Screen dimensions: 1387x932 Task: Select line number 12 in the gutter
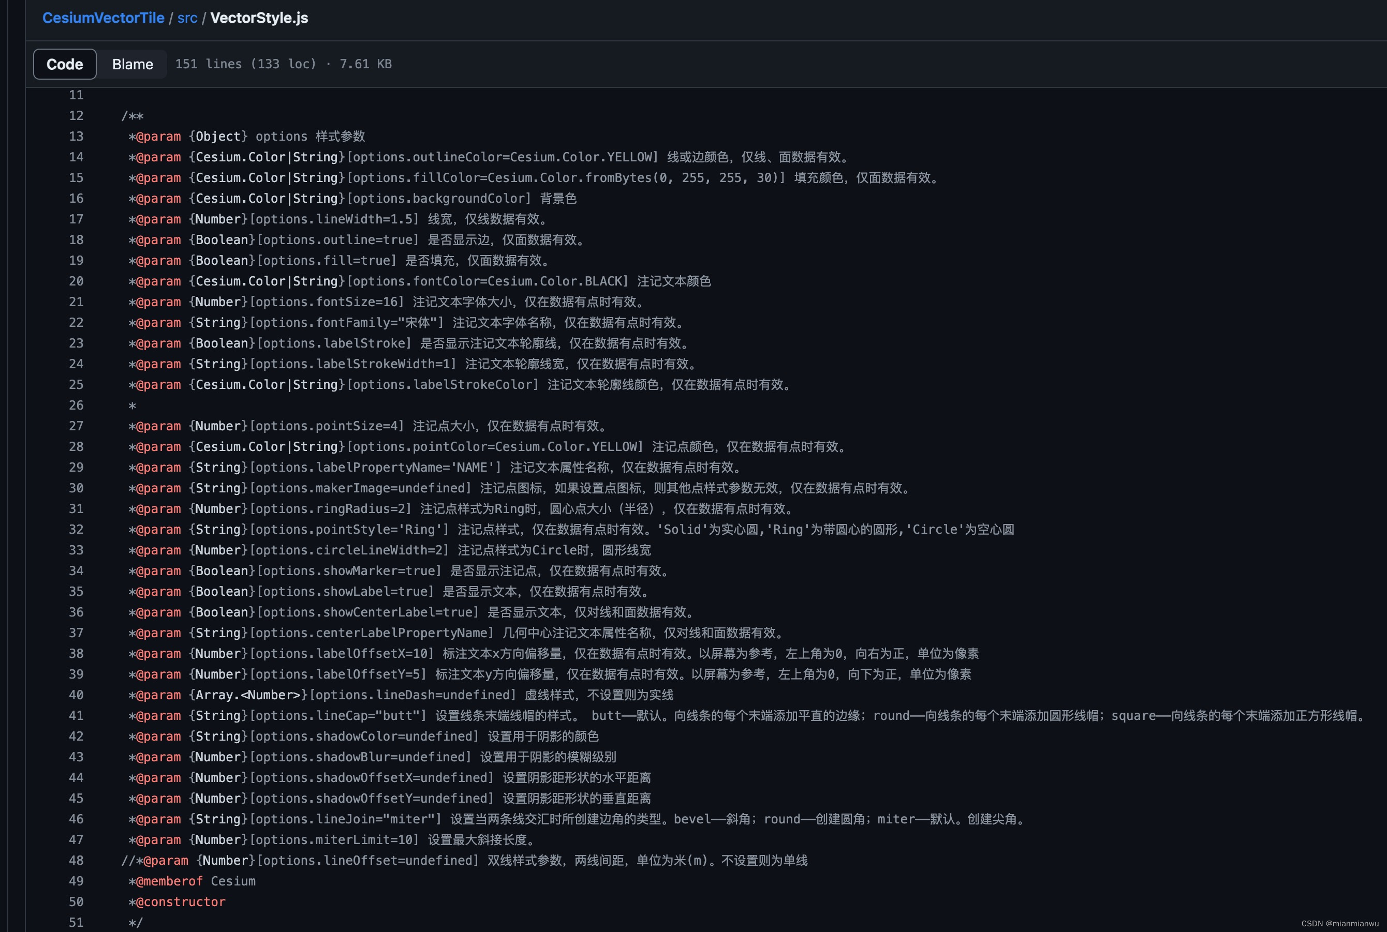point(76,116)
